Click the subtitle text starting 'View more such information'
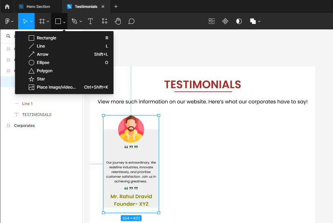The height and width of the screenshot is (223, 333). (203, 102)
